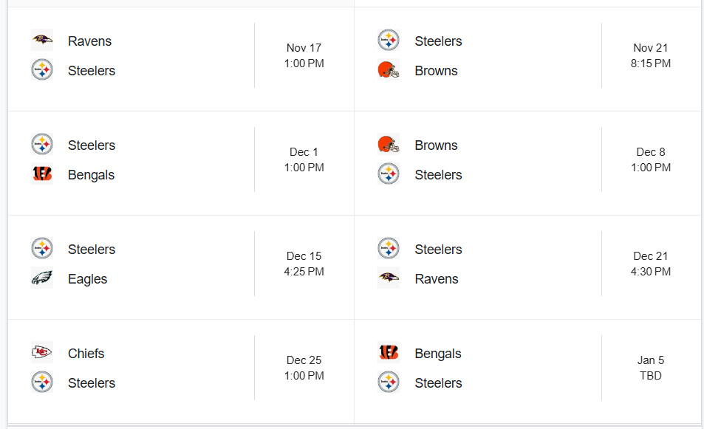Click the Eagles logo in Dec 15 game
This screenshot has height=429, width=704.
pyautogui.click(x=42, y=278)
